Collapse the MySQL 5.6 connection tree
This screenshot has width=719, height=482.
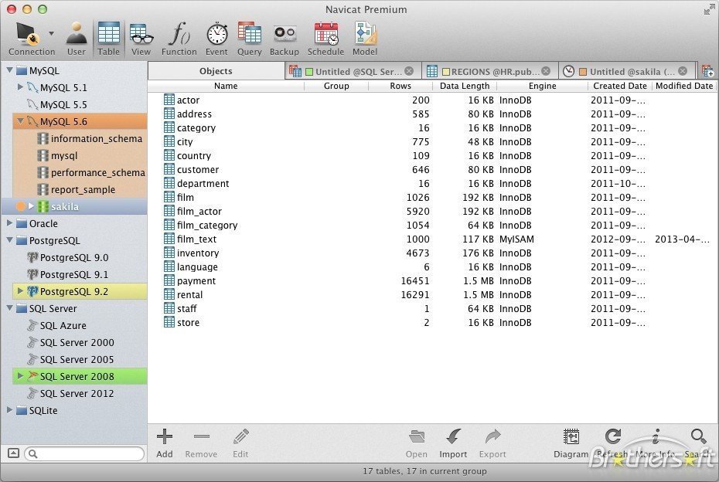[20, 121]
